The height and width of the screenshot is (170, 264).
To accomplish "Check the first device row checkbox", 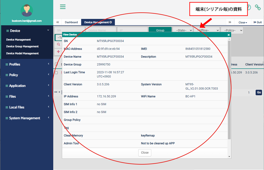I will tap(56, 72).
